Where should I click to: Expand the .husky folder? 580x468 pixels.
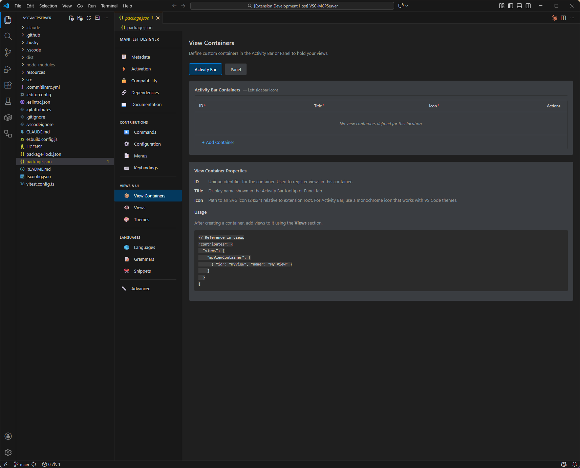pyautogui.click(x=33, y=42)
